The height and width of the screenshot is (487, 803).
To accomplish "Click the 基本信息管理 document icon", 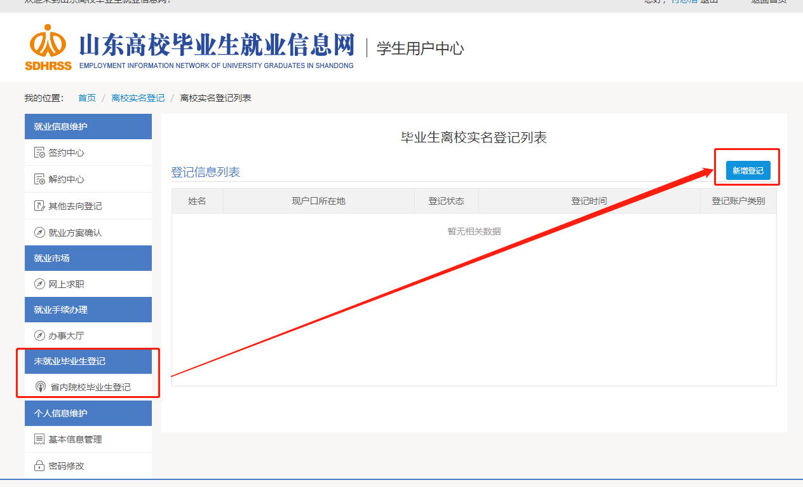I will click(39, 439).
